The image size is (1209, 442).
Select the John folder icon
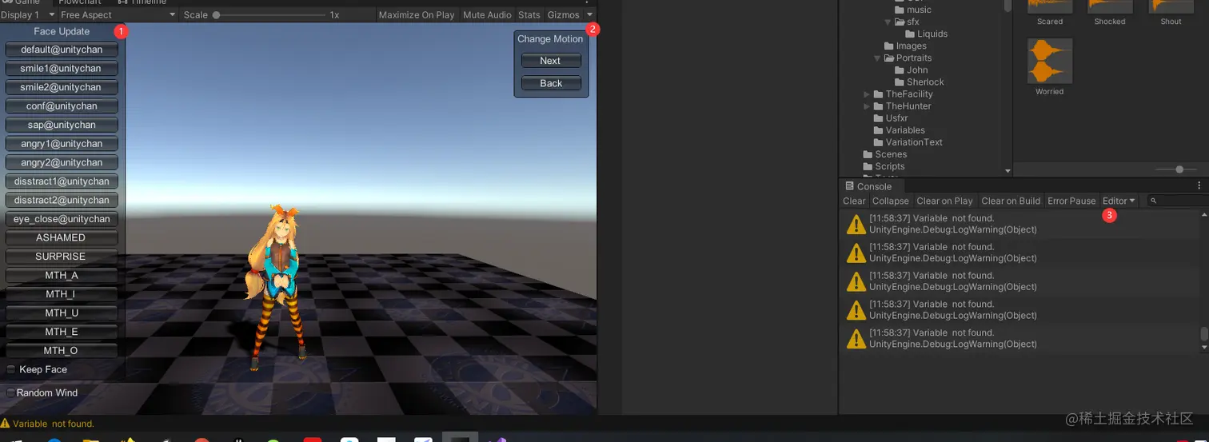(900, 70)
